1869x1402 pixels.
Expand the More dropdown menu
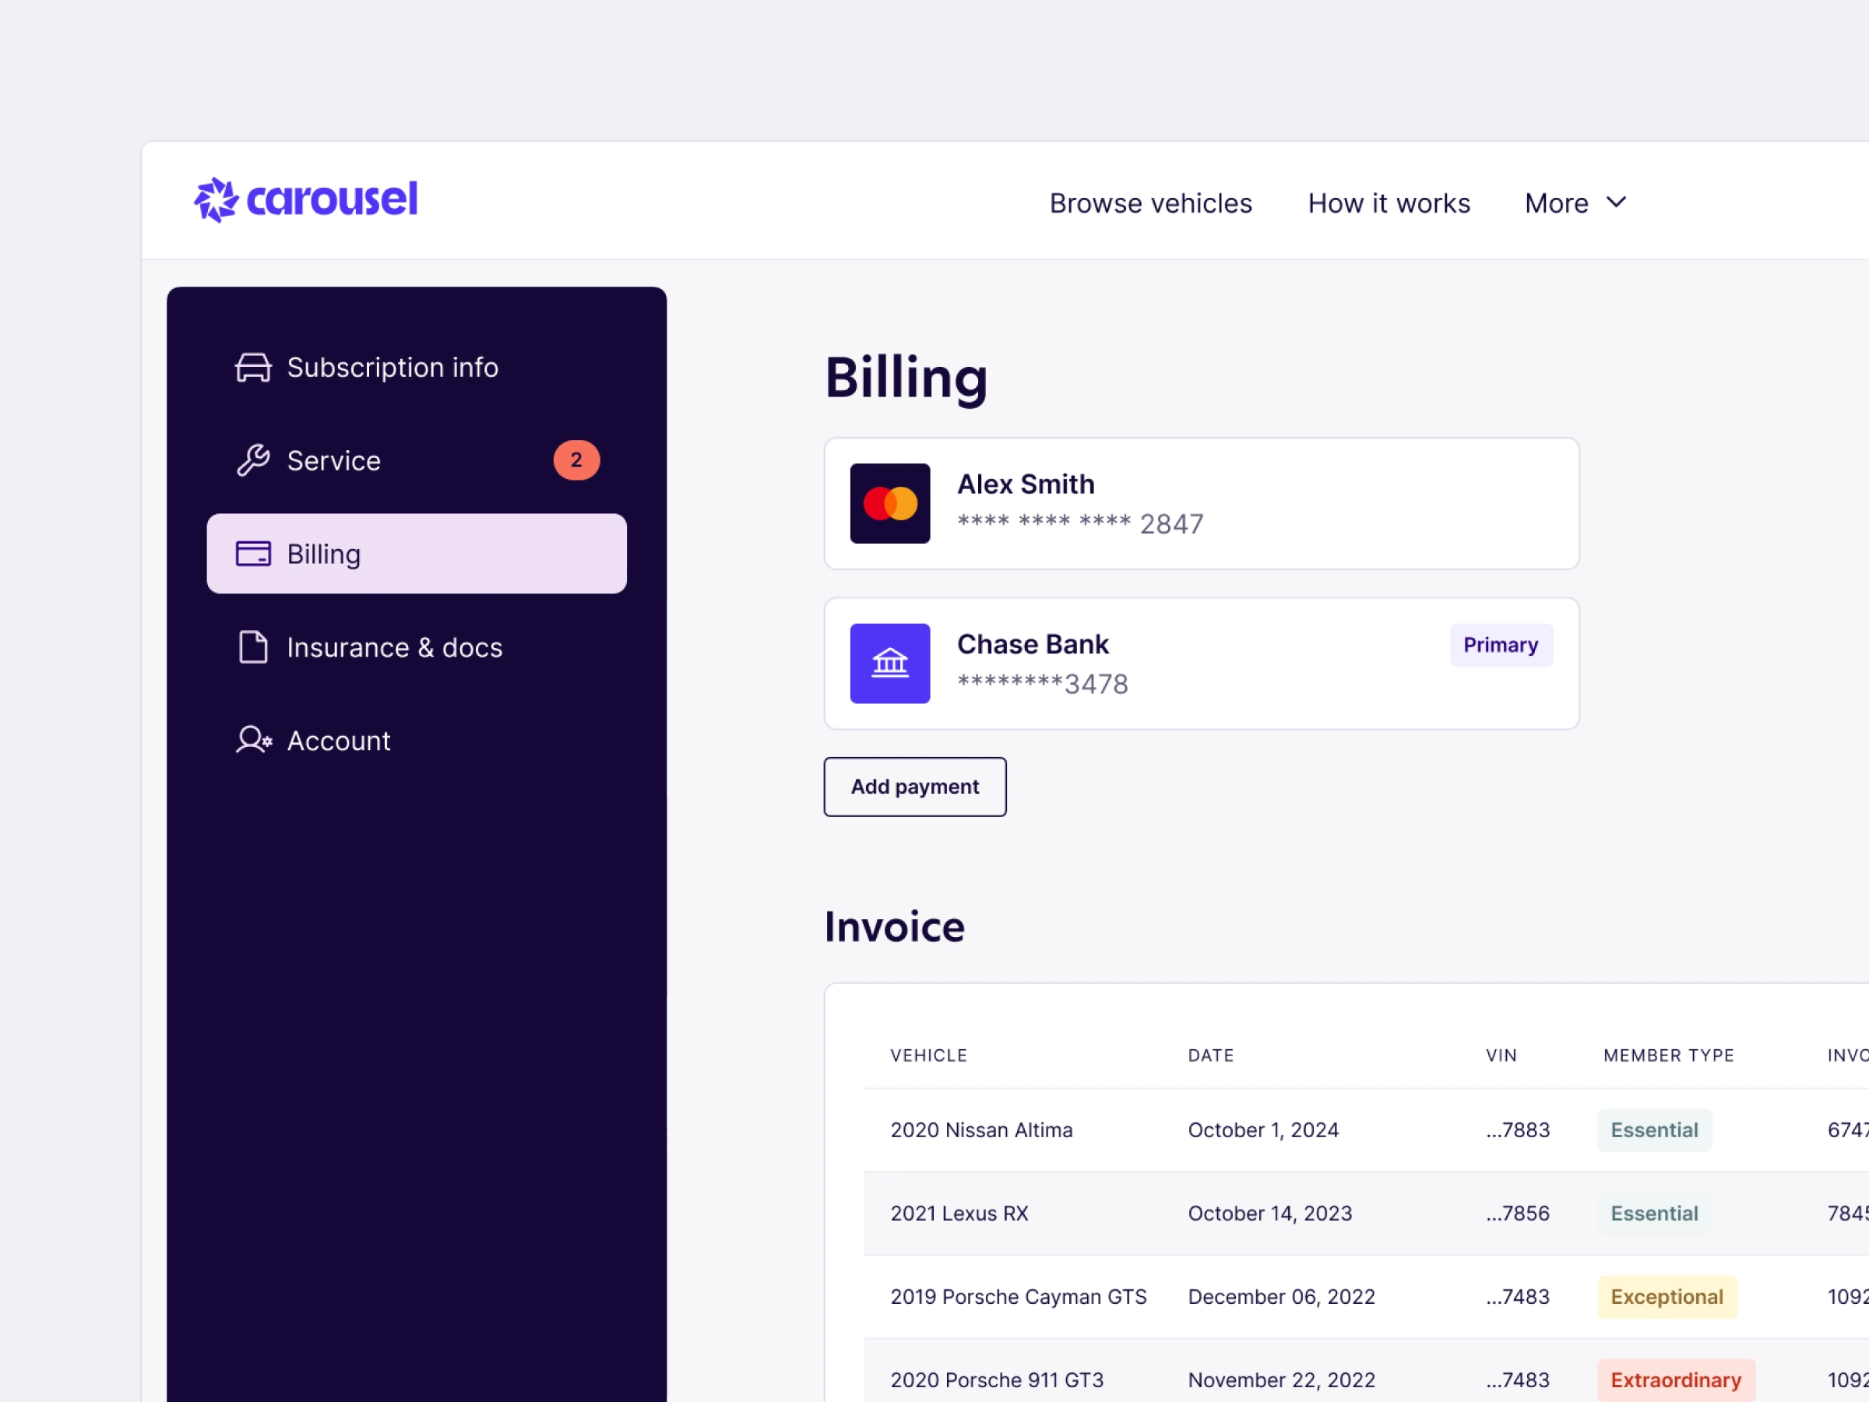[x=1557, y=203]
